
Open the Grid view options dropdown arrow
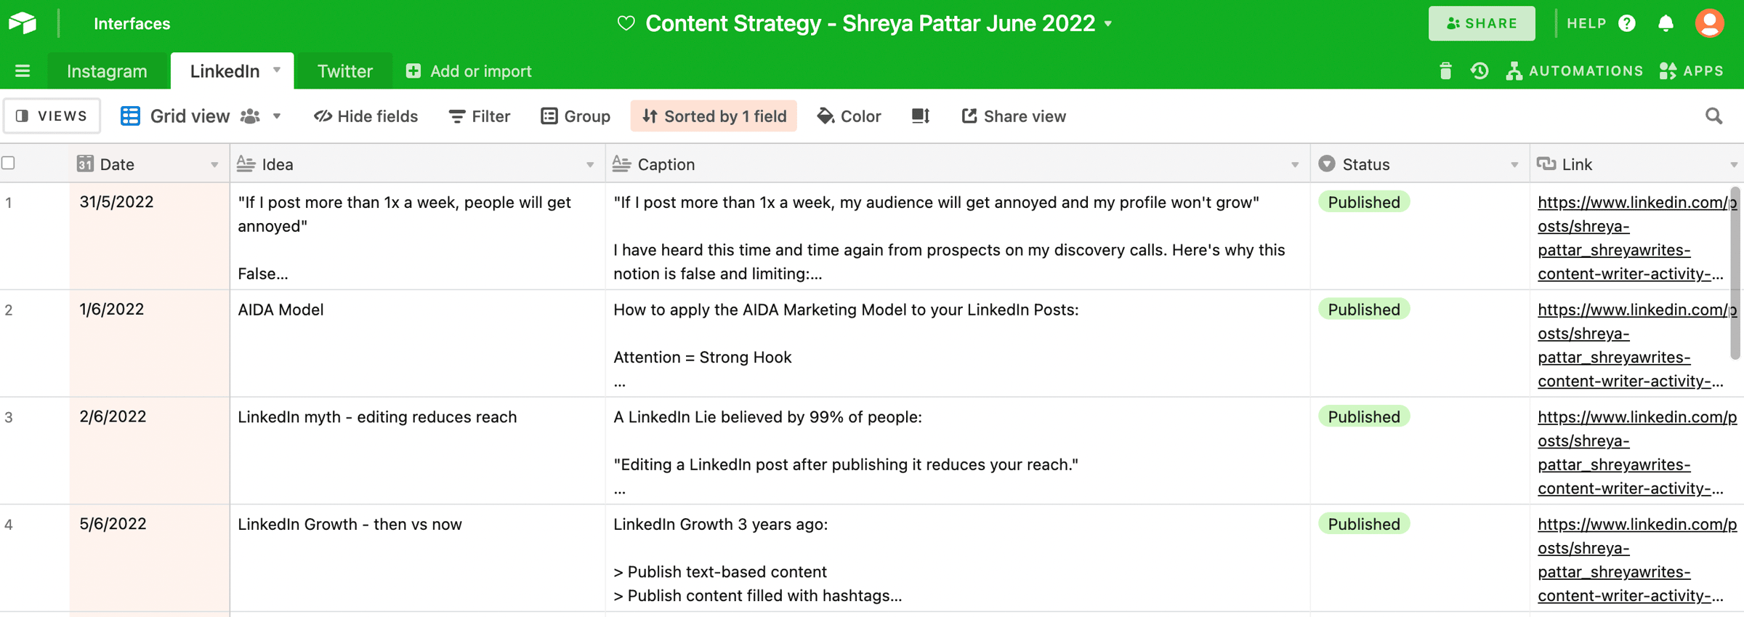tap(277, 116)
